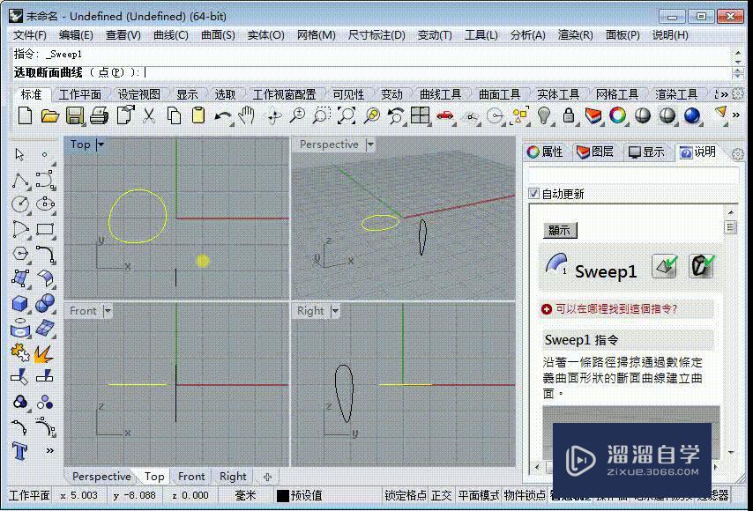
Task: Select the Rectangle tool in the left sidebar
Action: pos(45,229)
